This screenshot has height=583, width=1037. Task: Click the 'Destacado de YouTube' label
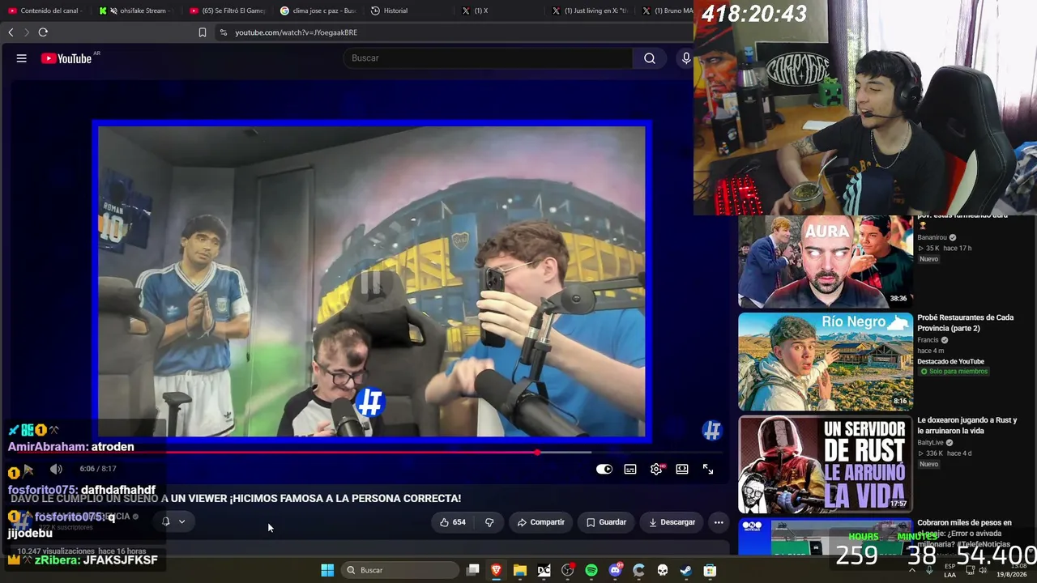[951, 361]
